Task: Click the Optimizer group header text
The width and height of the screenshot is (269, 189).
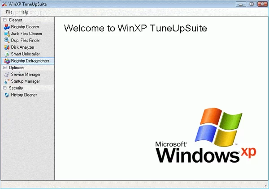Action: tap(17, 68)
